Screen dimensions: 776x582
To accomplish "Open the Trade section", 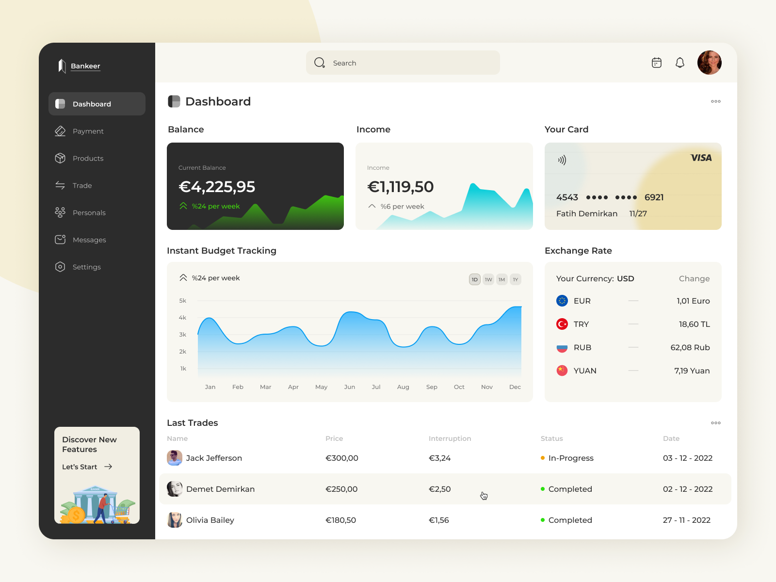I will coord(82,185).
